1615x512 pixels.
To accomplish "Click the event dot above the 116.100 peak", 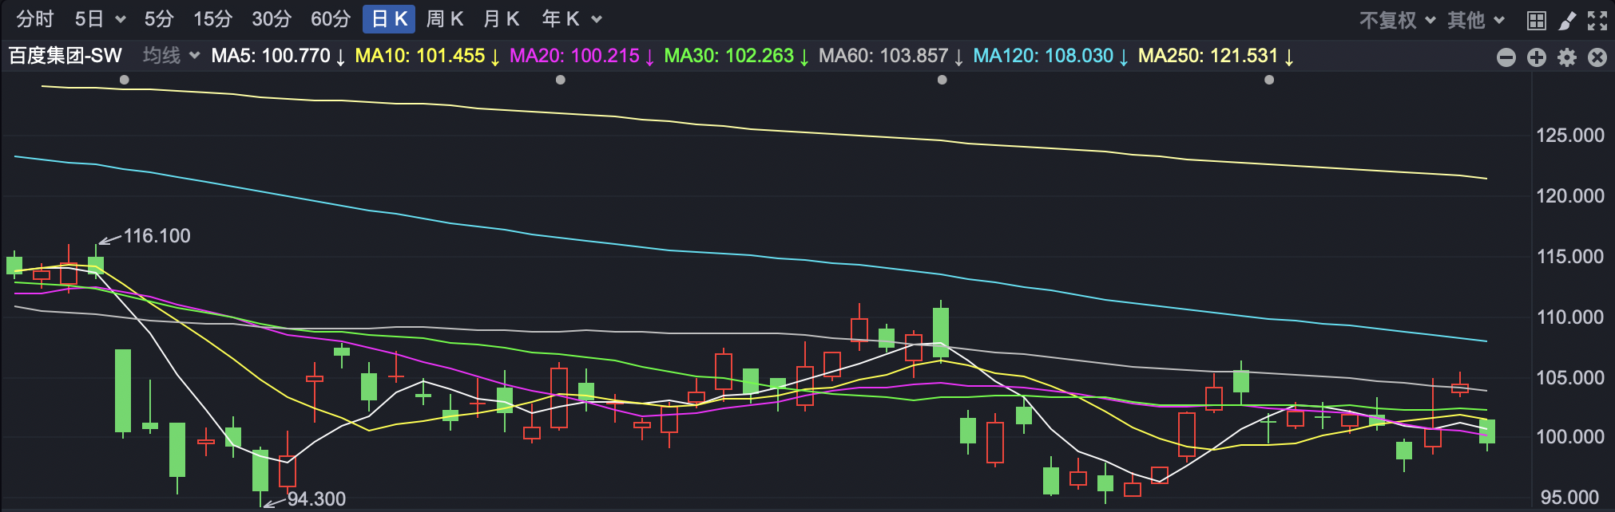I will (124, 80).
